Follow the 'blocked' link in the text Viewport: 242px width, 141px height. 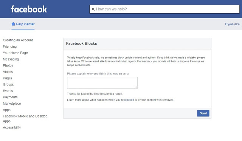click(129, 100)
